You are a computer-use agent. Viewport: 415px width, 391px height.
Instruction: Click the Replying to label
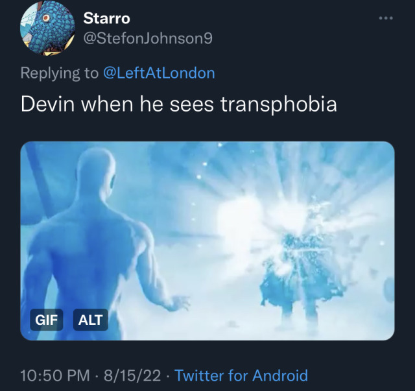tap(60, 73)
